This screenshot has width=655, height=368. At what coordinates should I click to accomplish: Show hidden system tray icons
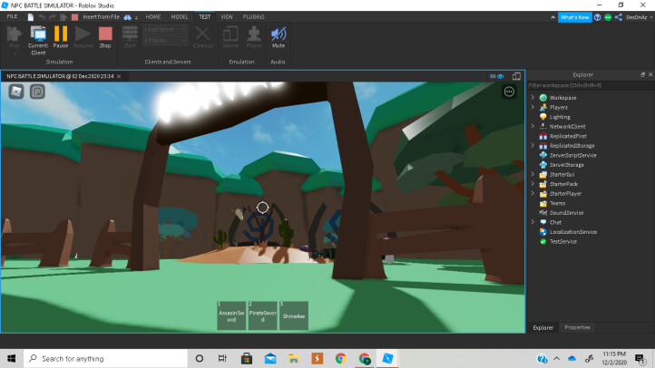[557, 358]
